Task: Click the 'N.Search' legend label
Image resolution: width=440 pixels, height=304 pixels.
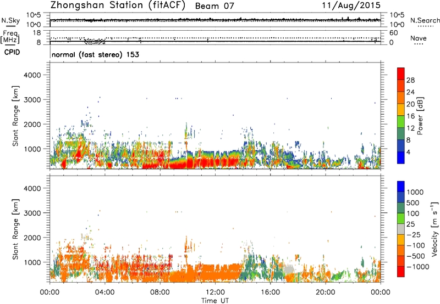Action: click(425, 20)
